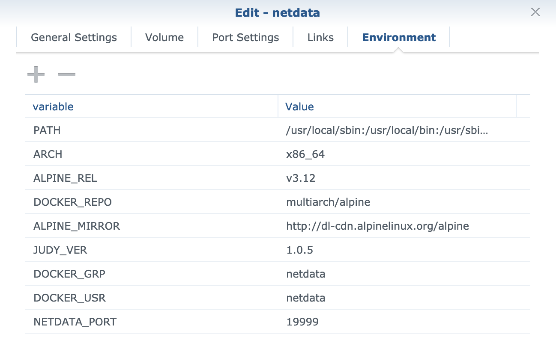Select the JUDY_VER variable row

click(60, 250)
